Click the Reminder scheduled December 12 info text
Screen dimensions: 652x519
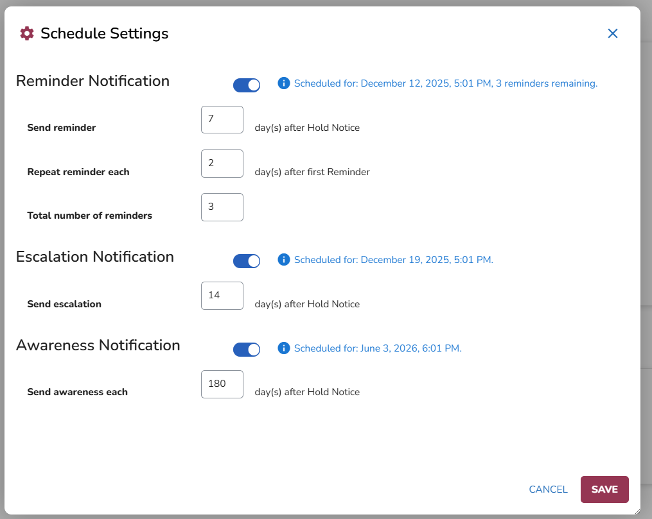445,83
